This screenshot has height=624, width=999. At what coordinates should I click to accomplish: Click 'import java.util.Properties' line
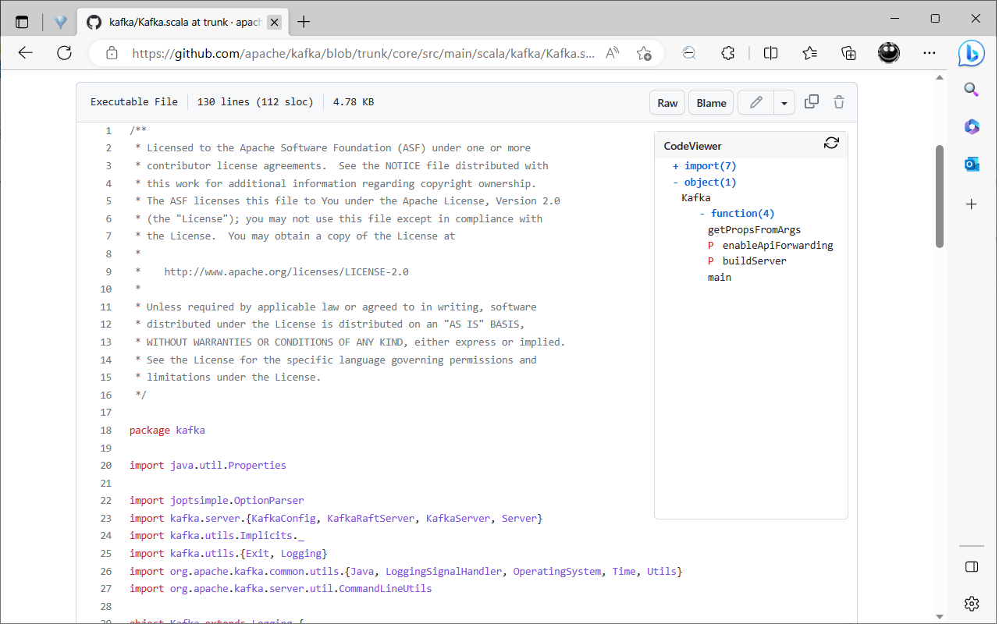pyautogui.click(x=208, y=466)
